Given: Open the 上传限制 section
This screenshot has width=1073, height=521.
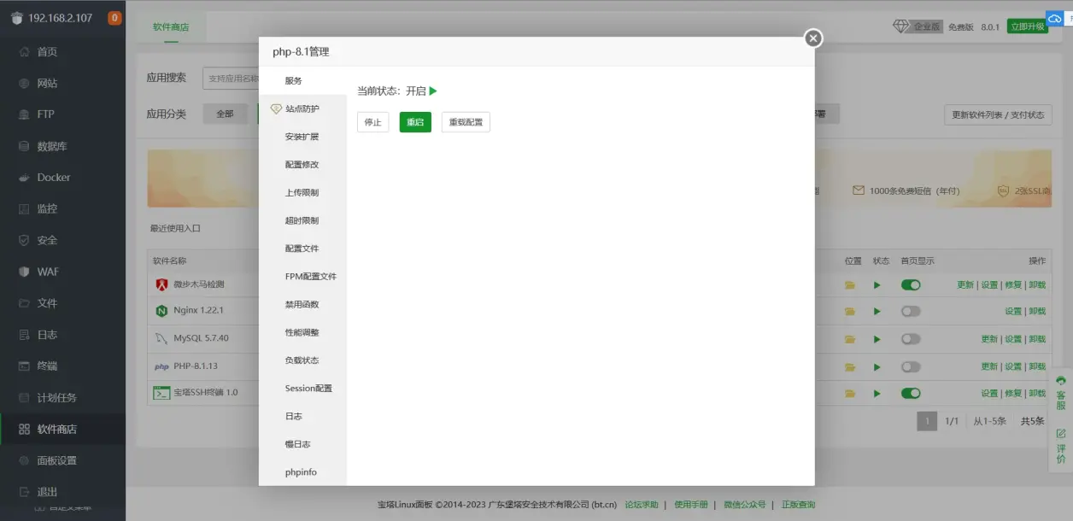Looking at the screenshot, I should (x=303, y=193).
